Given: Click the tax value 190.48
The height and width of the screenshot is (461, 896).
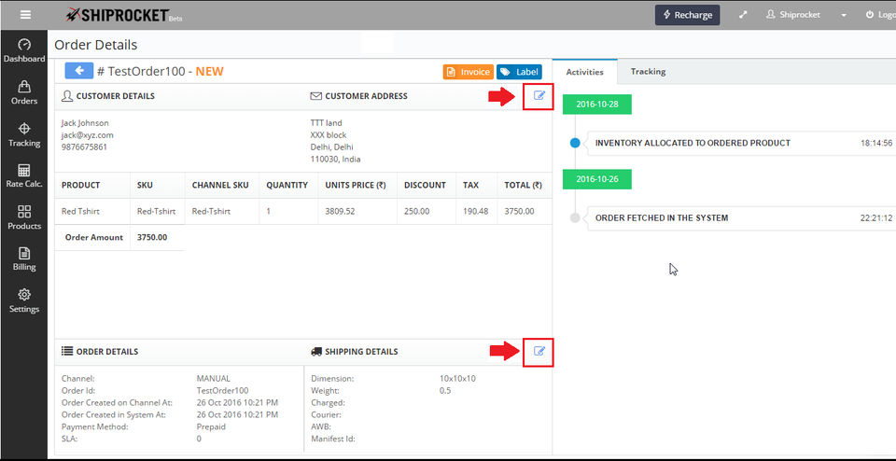Looking at the screenshot, I should click(475, 211).
